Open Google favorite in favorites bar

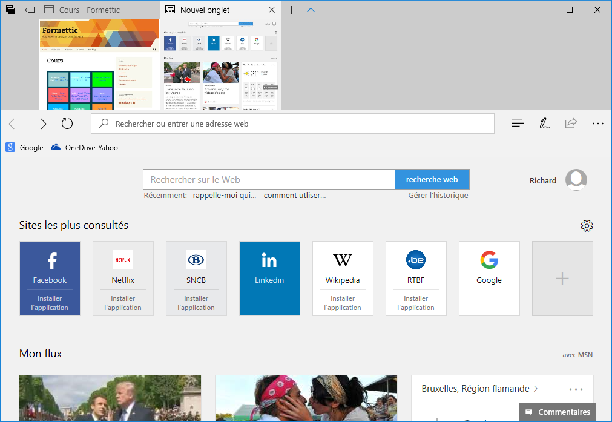pyautogui.click(x=24, y=148)
